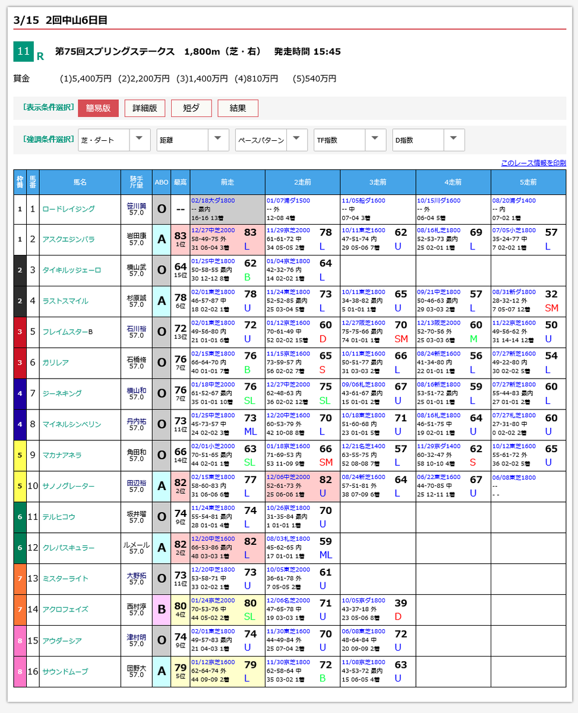Open horse アウダーシア link
Screen dimensions: 578x713
click(62, 641)
